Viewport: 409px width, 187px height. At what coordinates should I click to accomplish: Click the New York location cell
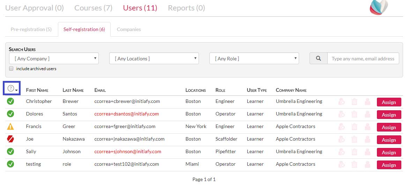coord(196,127)
